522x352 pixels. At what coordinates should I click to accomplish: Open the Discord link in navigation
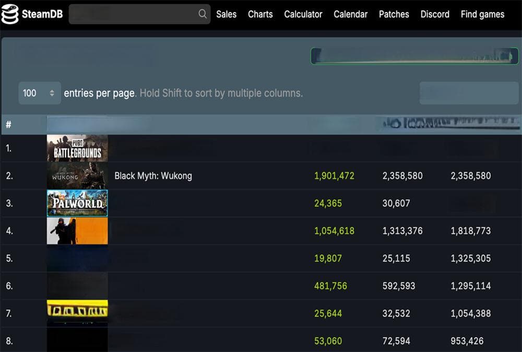click(435, 14)
